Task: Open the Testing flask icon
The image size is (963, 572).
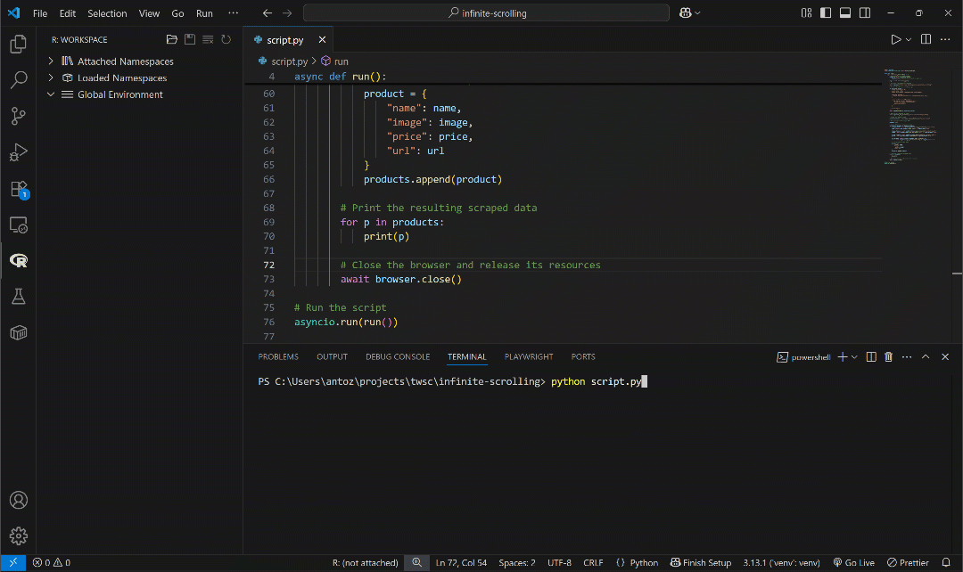Action: click(18, 296)
